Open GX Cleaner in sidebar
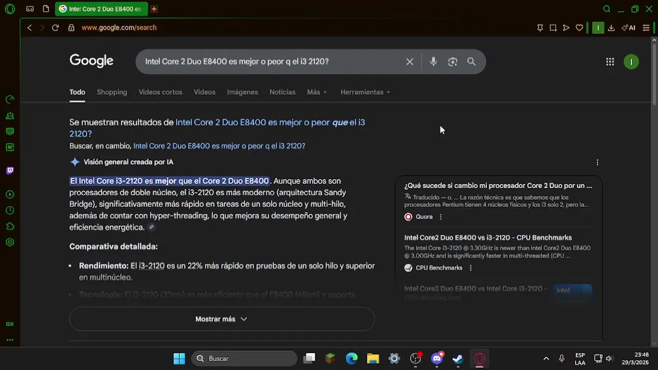Viewport: 658px width, 370px height. 10,116
